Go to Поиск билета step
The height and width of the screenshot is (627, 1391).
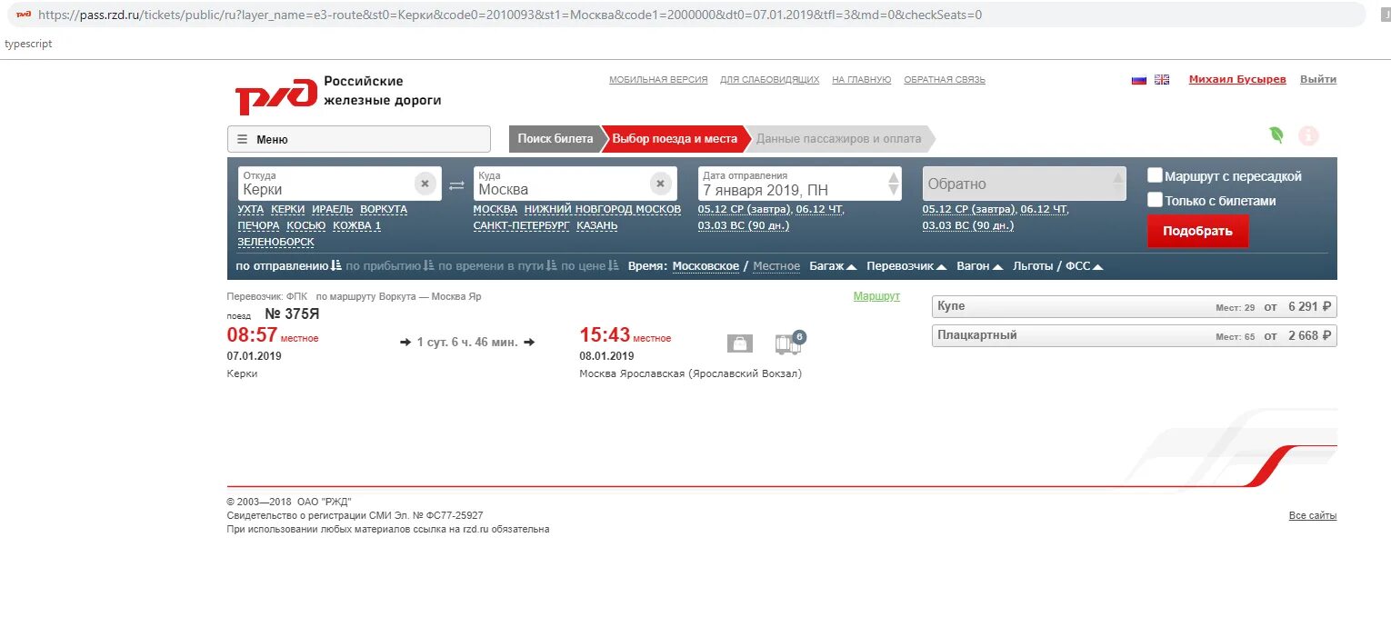pyautogui.click(x=555, y=139)
